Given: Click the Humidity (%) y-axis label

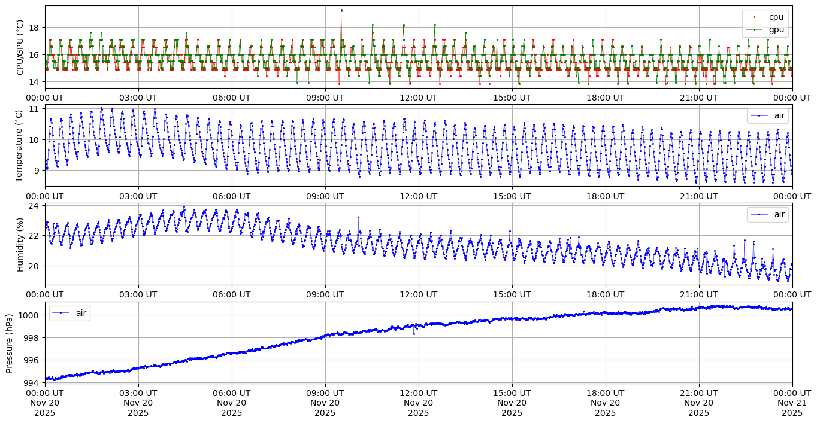Looking at the screenshot, I should (20, 244).
